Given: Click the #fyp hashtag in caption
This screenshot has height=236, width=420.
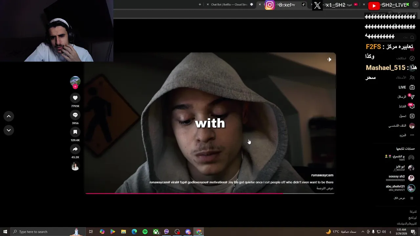Looking at the screenshot, I should tap(183, 182).
